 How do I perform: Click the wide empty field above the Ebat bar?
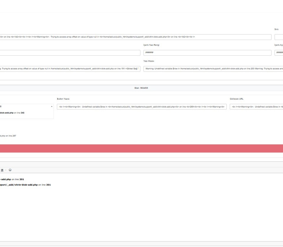point(141,78)
